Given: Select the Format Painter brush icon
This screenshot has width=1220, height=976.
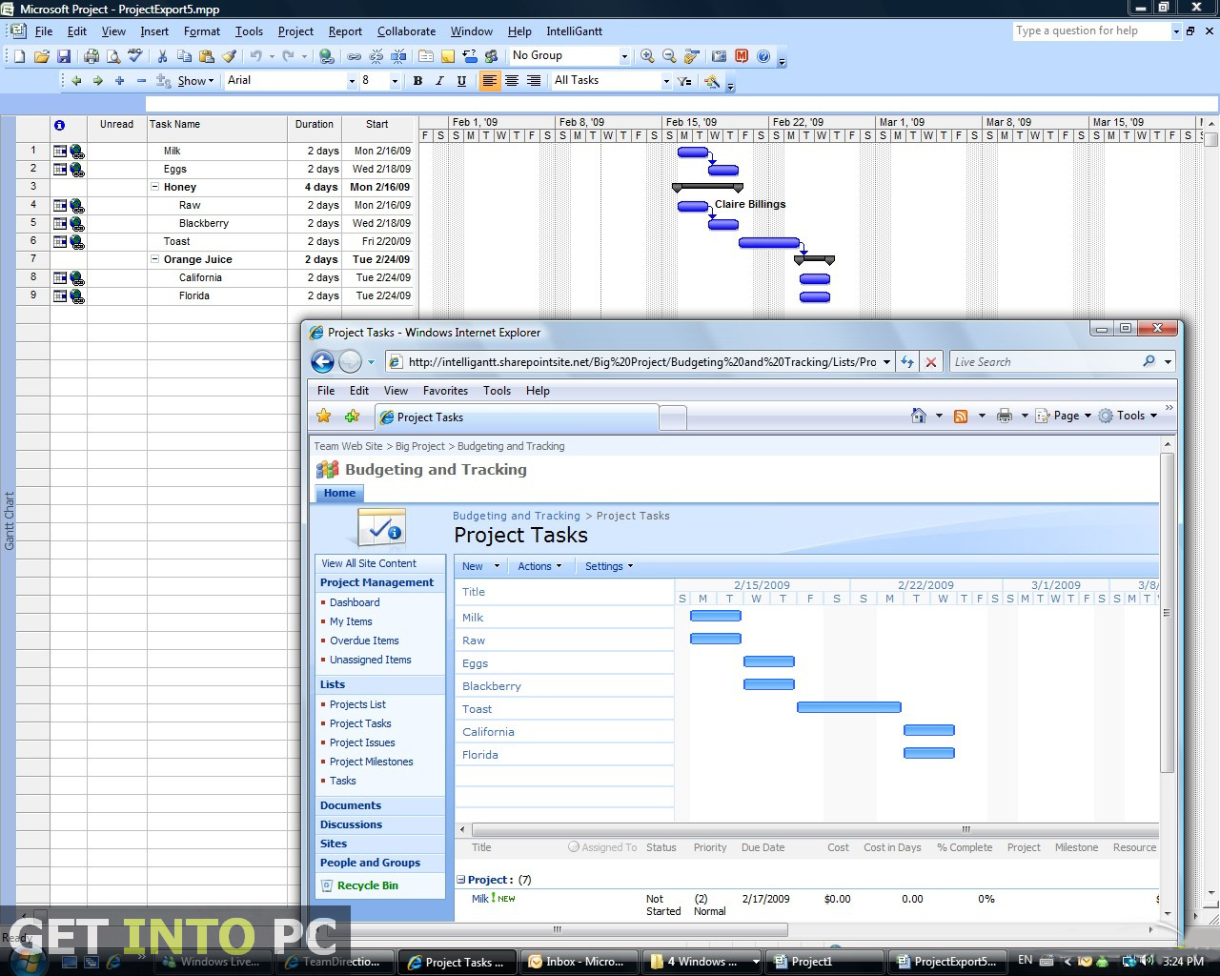Looking at the screenshot, I should [x=229, y=56].
